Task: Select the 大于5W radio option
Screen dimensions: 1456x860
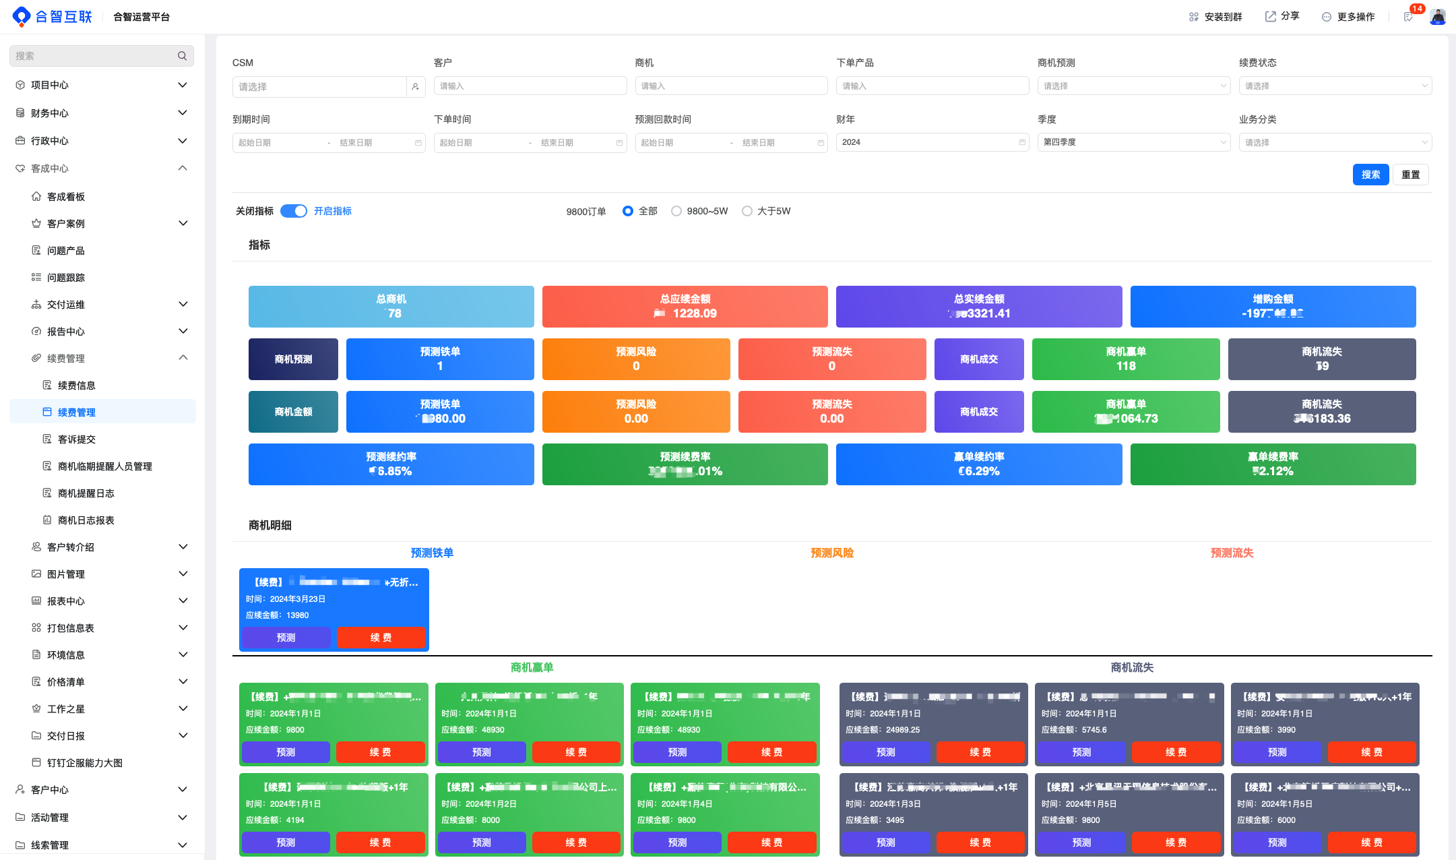Action: [747, 211]
